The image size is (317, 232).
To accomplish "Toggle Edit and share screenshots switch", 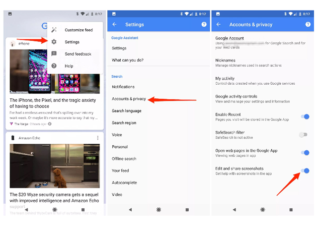I will [304, 171].
